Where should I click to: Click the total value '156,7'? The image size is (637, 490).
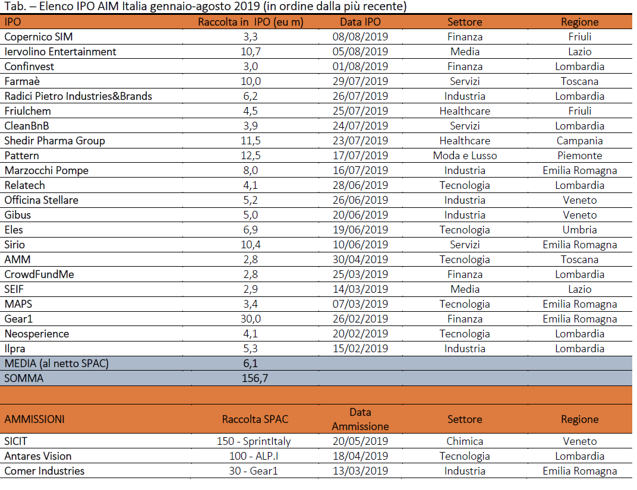(255, 378)
